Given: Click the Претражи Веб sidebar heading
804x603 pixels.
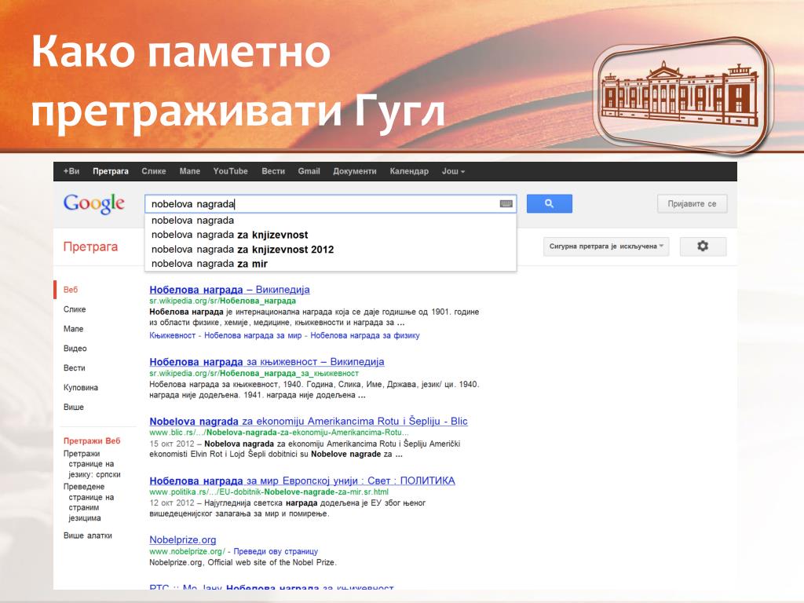Looking at the screenshot, I should pyautogui.click(x=92, y=440).
